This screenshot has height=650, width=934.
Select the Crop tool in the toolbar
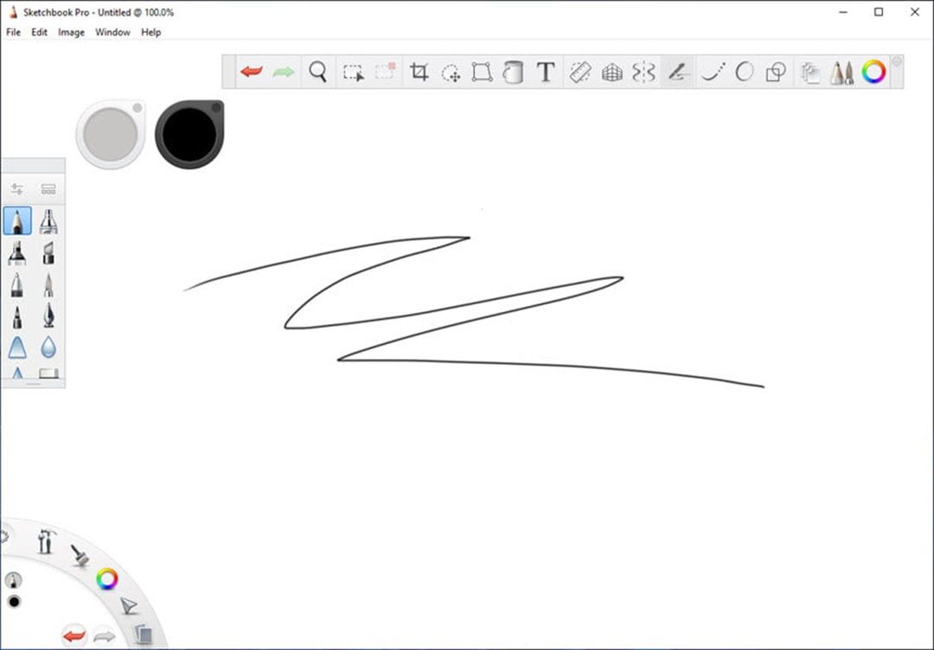(x=419, y=72)
